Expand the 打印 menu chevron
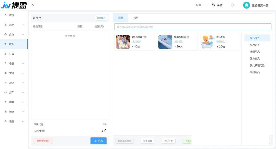This screenshot has height=149, width=276. coord(23,93)
